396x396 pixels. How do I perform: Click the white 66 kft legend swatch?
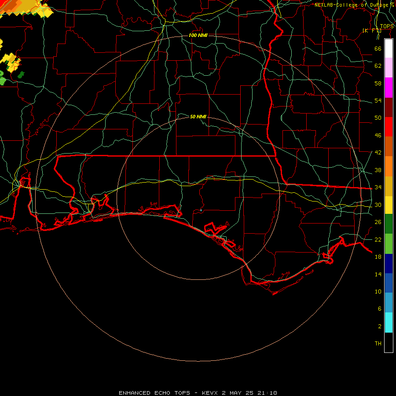point(389,48)
